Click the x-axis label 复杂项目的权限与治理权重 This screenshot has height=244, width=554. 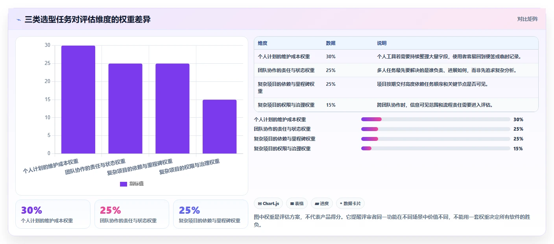point(189,167)
